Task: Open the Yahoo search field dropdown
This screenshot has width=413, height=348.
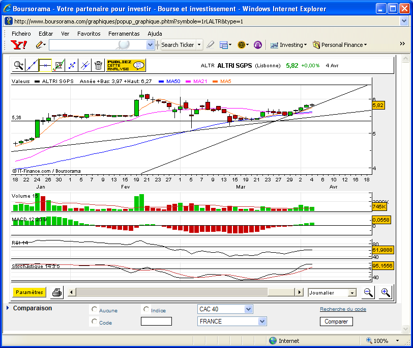Action: [x=150, y=45]
